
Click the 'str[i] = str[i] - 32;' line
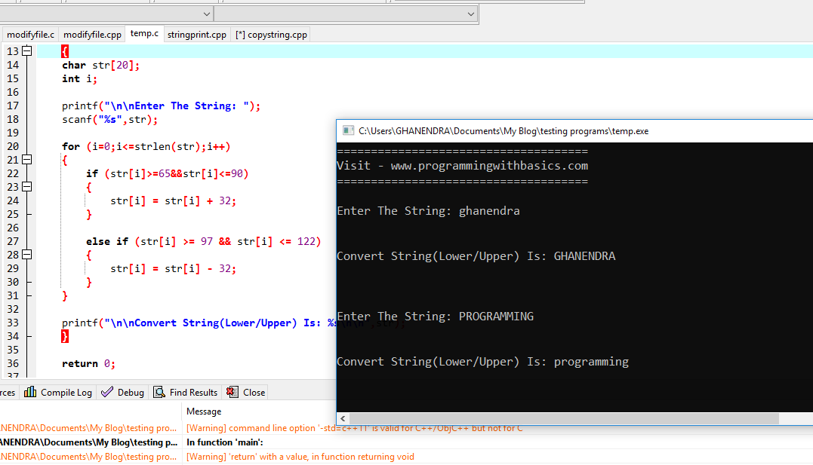click(x=173, y=269)
